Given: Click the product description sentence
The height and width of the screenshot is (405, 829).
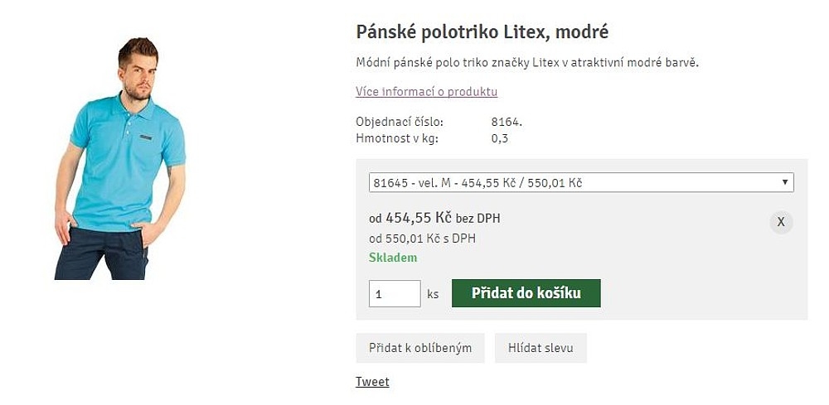Looking at the screenshot, I should (527, 63).
